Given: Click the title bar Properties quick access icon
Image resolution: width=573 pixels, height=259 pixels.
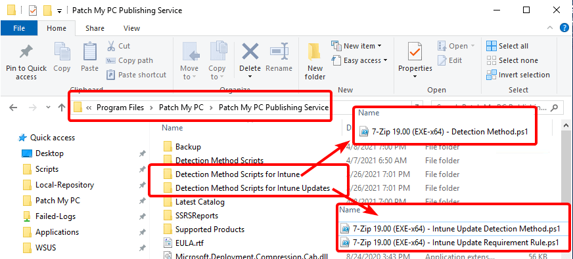Looking at the screenshot, I should pos(33,10).
